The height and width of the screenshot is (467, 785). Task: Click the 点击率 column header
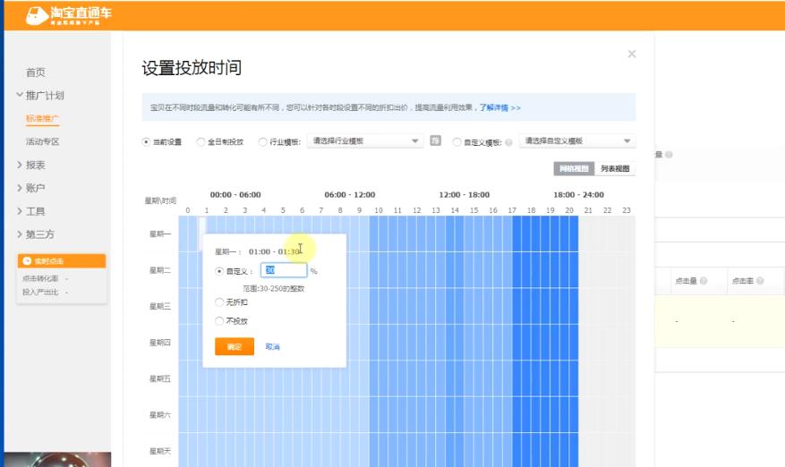[743, 281]
